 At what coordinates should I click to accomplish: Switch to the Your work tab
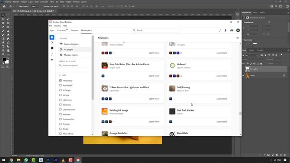(x=62, y=30)
